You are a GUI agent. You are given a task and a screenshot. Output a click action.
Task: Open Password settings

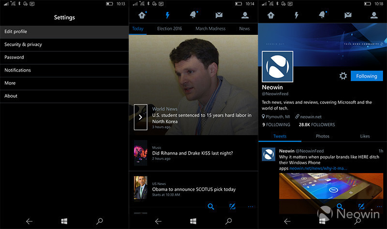click(64, 57)
